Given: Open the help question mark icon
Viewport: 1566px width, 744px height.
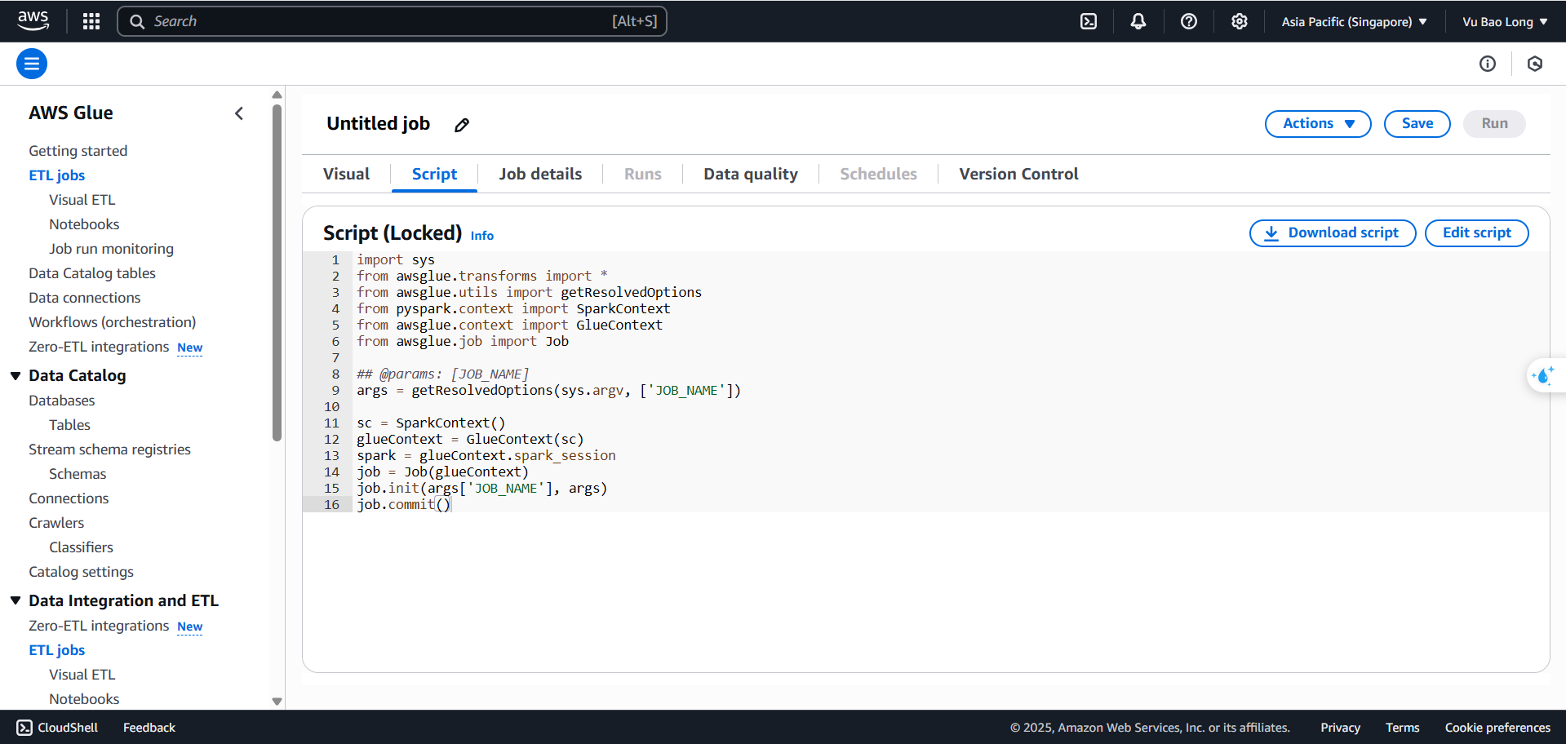Looking at the screenshot, I should point(1189,21).
